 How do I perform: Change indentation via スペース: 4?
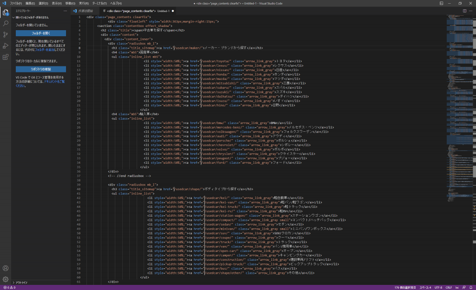pyautogui.click(x=425, y=288)
